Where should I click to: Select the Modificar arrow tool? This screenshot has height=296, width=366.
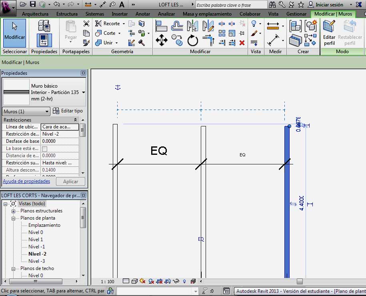(14, 32)
